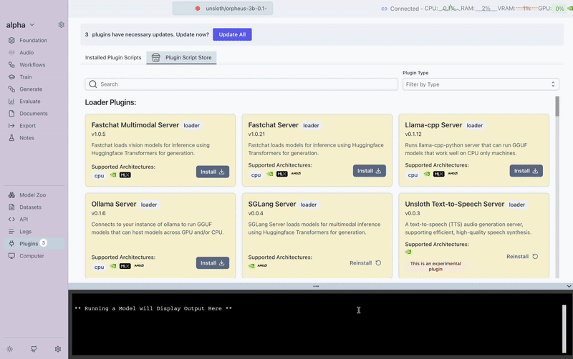Go to the Audio page

pos(27,53)
